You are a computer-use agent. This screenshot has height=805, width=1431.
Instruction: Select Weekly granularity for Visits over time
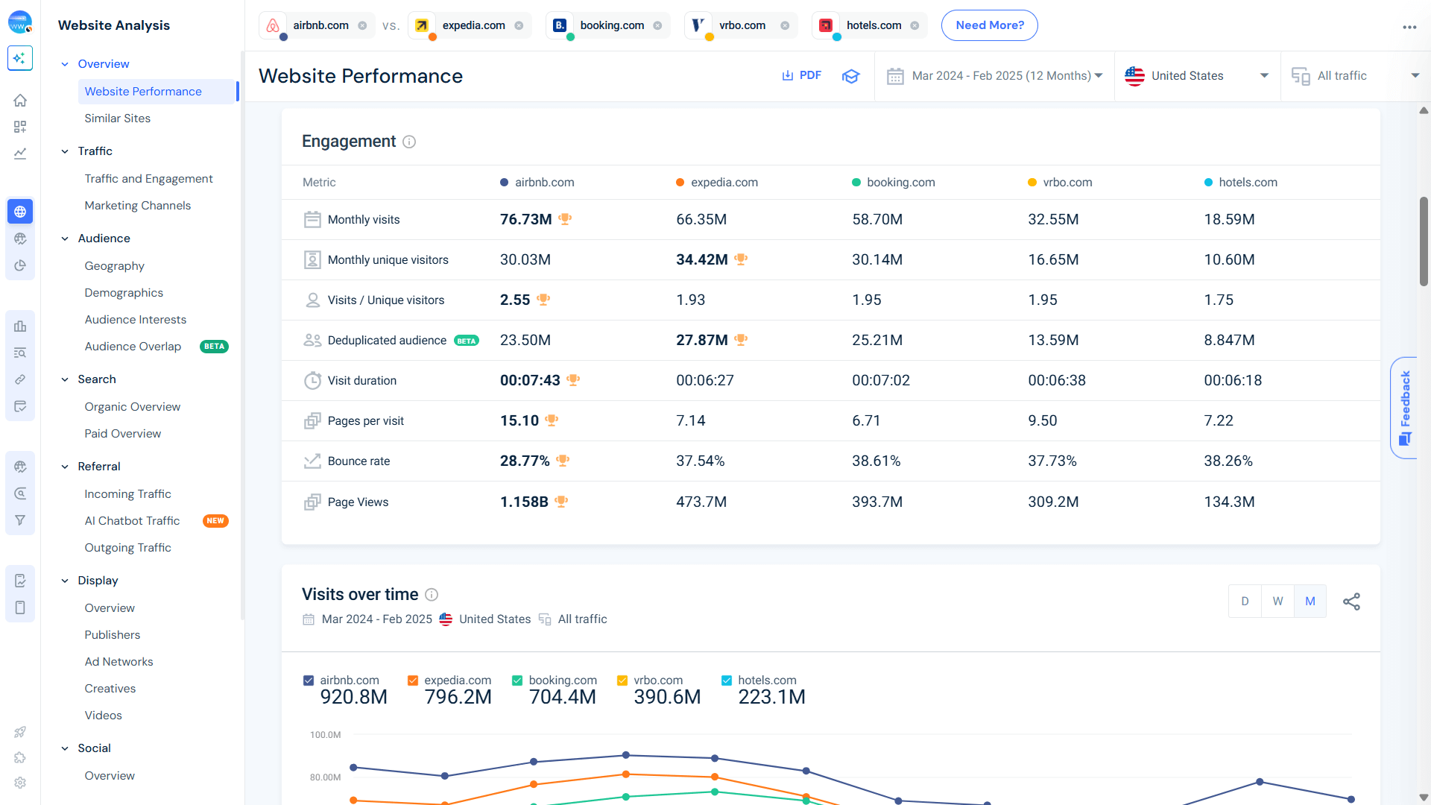(x=1277, y=601)
